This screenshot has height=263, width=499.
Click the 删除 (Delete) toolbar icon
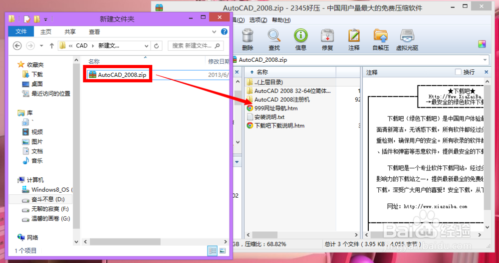248,39
